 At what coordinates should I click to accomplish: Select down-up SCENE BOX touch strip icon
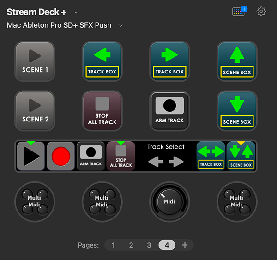pyautogui.click(x=241, y=156)
